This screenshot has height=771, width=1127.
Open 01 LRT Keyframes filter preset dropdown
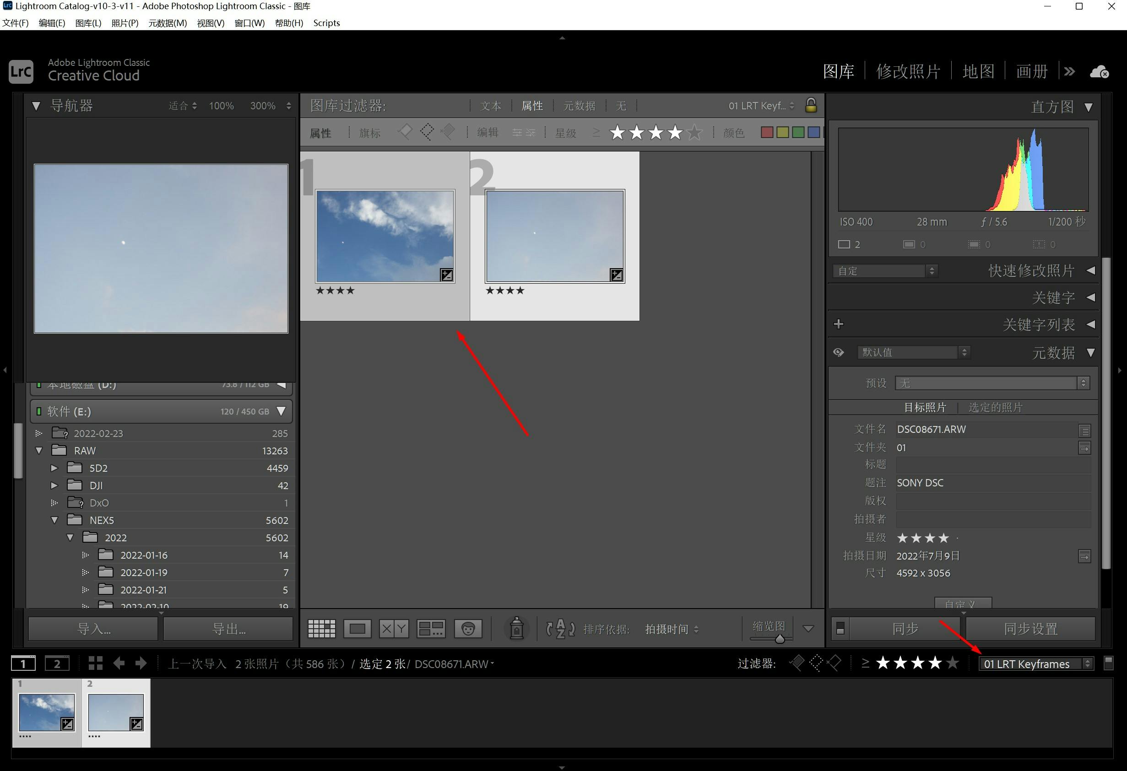click(1036, 663)
